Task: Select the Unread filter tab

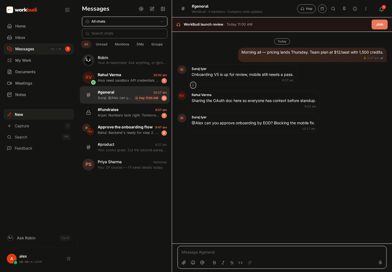Action: tap(102, 44)
